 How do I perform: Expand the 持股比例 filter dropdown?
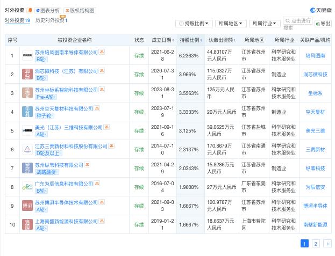[x=194, y=24]
